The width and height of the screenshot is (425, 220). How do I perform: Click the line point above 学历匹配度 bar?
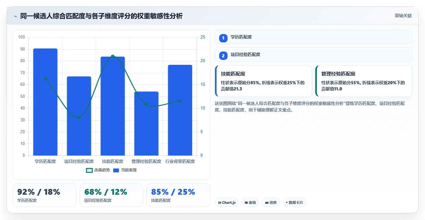[45, 78]
